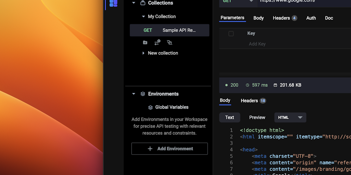Click the Add Environment button

coord(169,149)
